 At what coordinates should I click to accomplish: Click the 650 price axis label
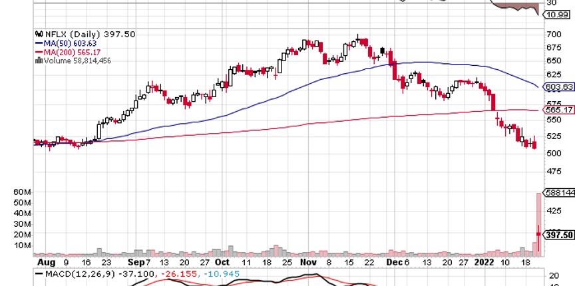[x=555, y=61]
